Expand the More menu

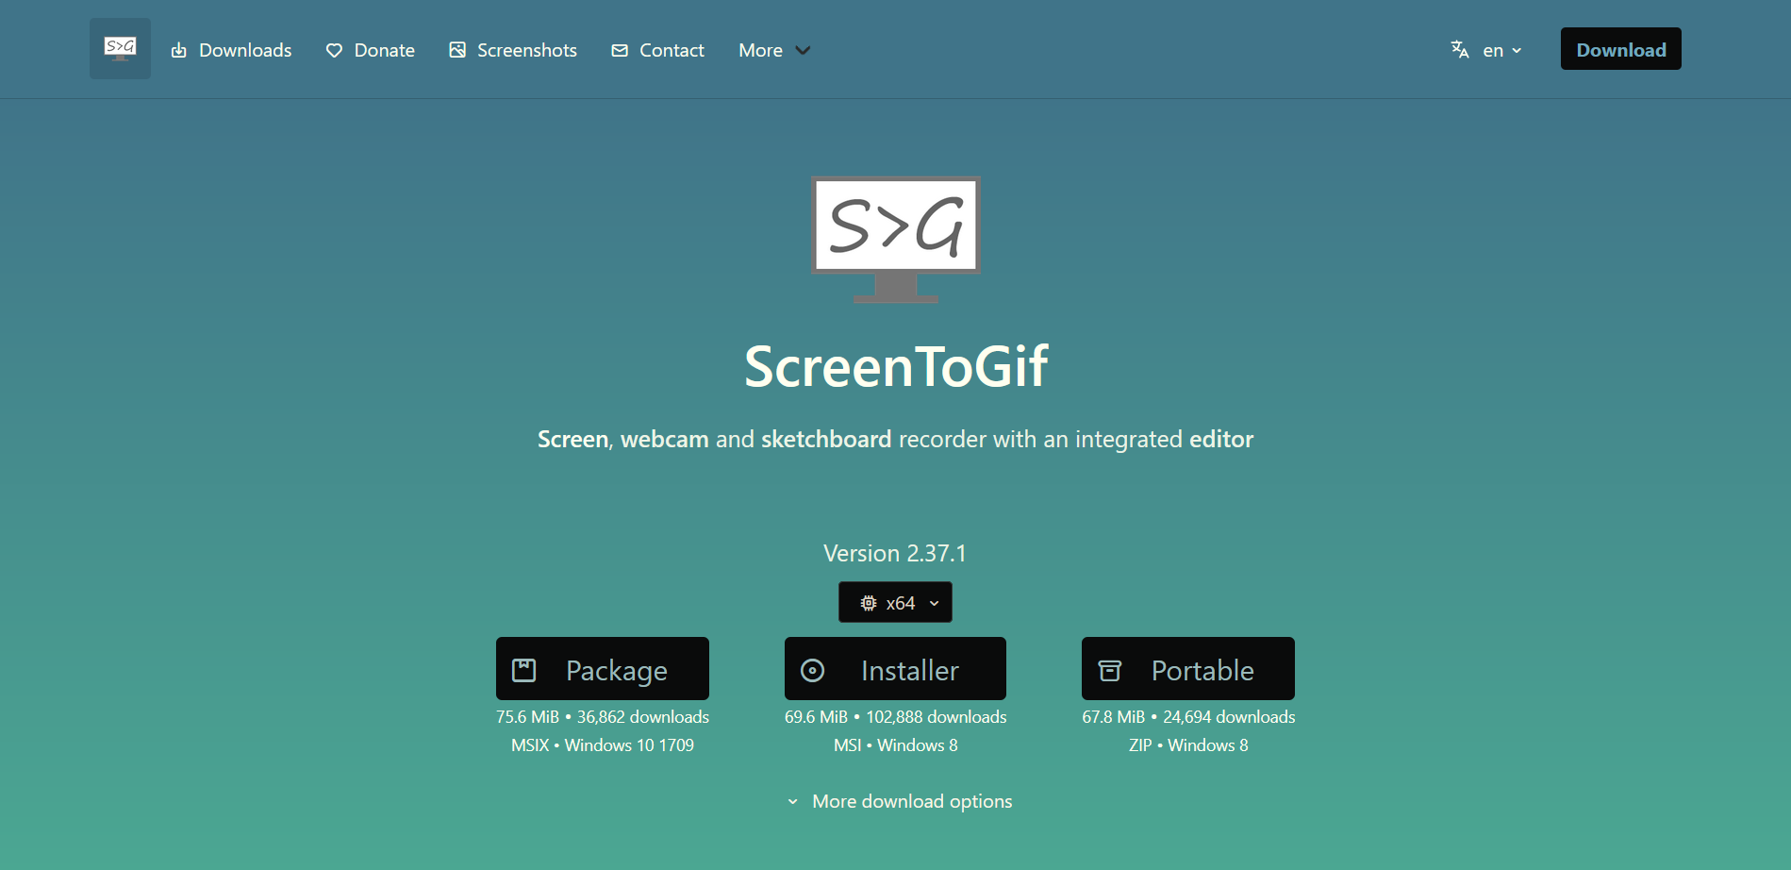pos(774,50)
